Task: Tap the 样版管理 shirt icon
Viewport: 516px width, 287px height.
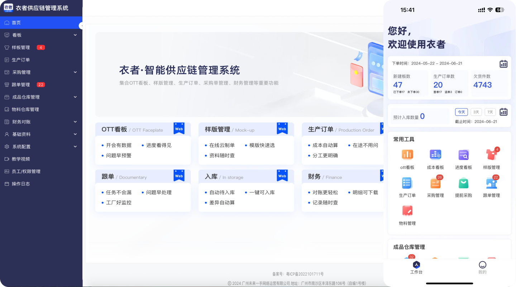Action: click(491, 155)
